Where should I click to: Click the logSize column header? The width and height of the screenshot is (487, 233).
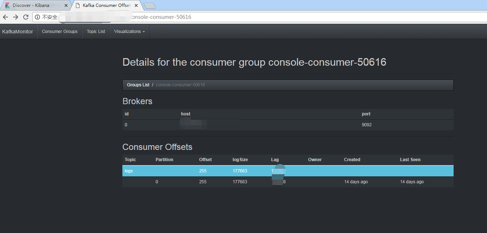point(240,160)
